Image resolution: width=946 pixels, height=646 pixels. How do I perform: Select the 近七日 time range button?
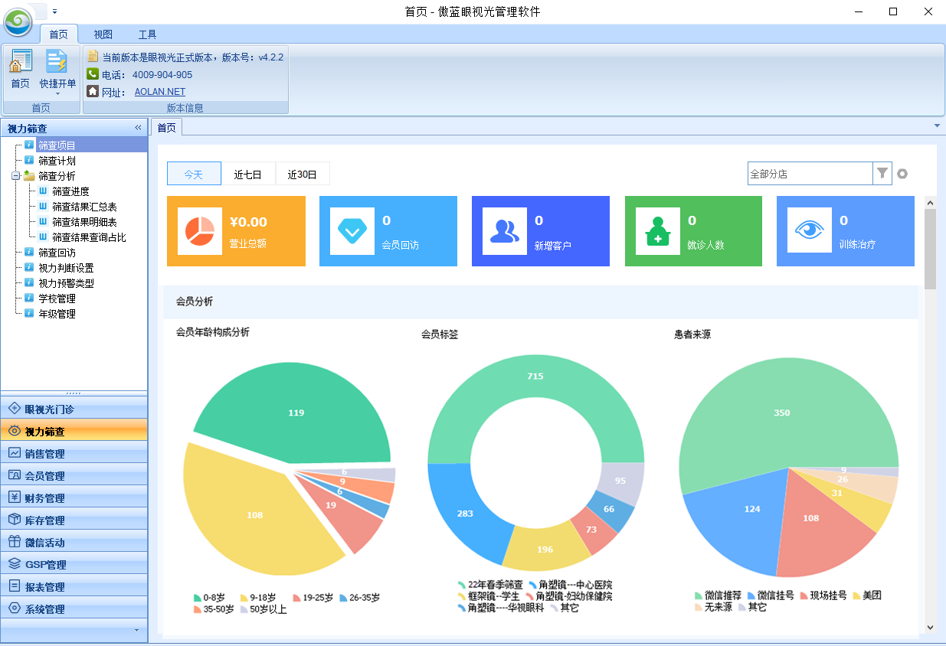(x=248, y=175)
